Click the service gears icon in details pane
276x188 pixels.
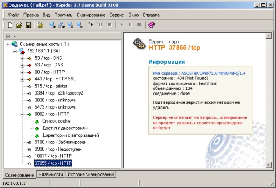[140, 44]
